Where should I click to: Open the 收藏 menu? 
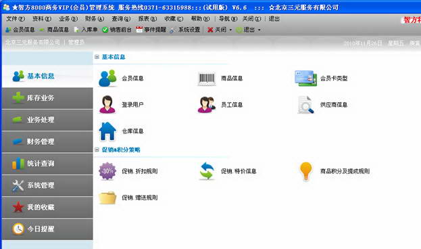click(x=174, y=19)
